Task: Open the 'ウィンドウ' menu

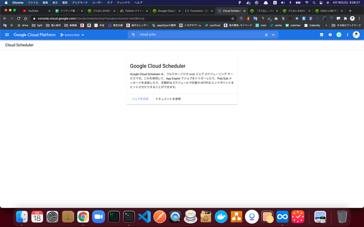Action: coord(123,3)
